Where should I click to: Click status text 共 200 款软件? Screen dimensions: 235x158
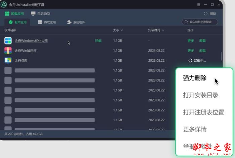(14, 134)
